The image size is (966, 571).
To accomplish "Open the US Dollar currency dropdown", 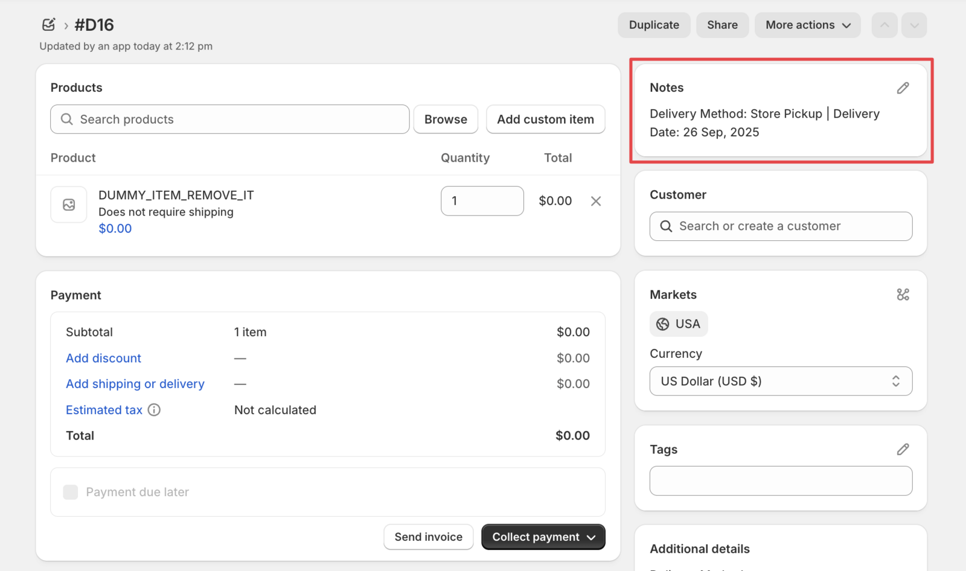I will [x=781, y=381].
